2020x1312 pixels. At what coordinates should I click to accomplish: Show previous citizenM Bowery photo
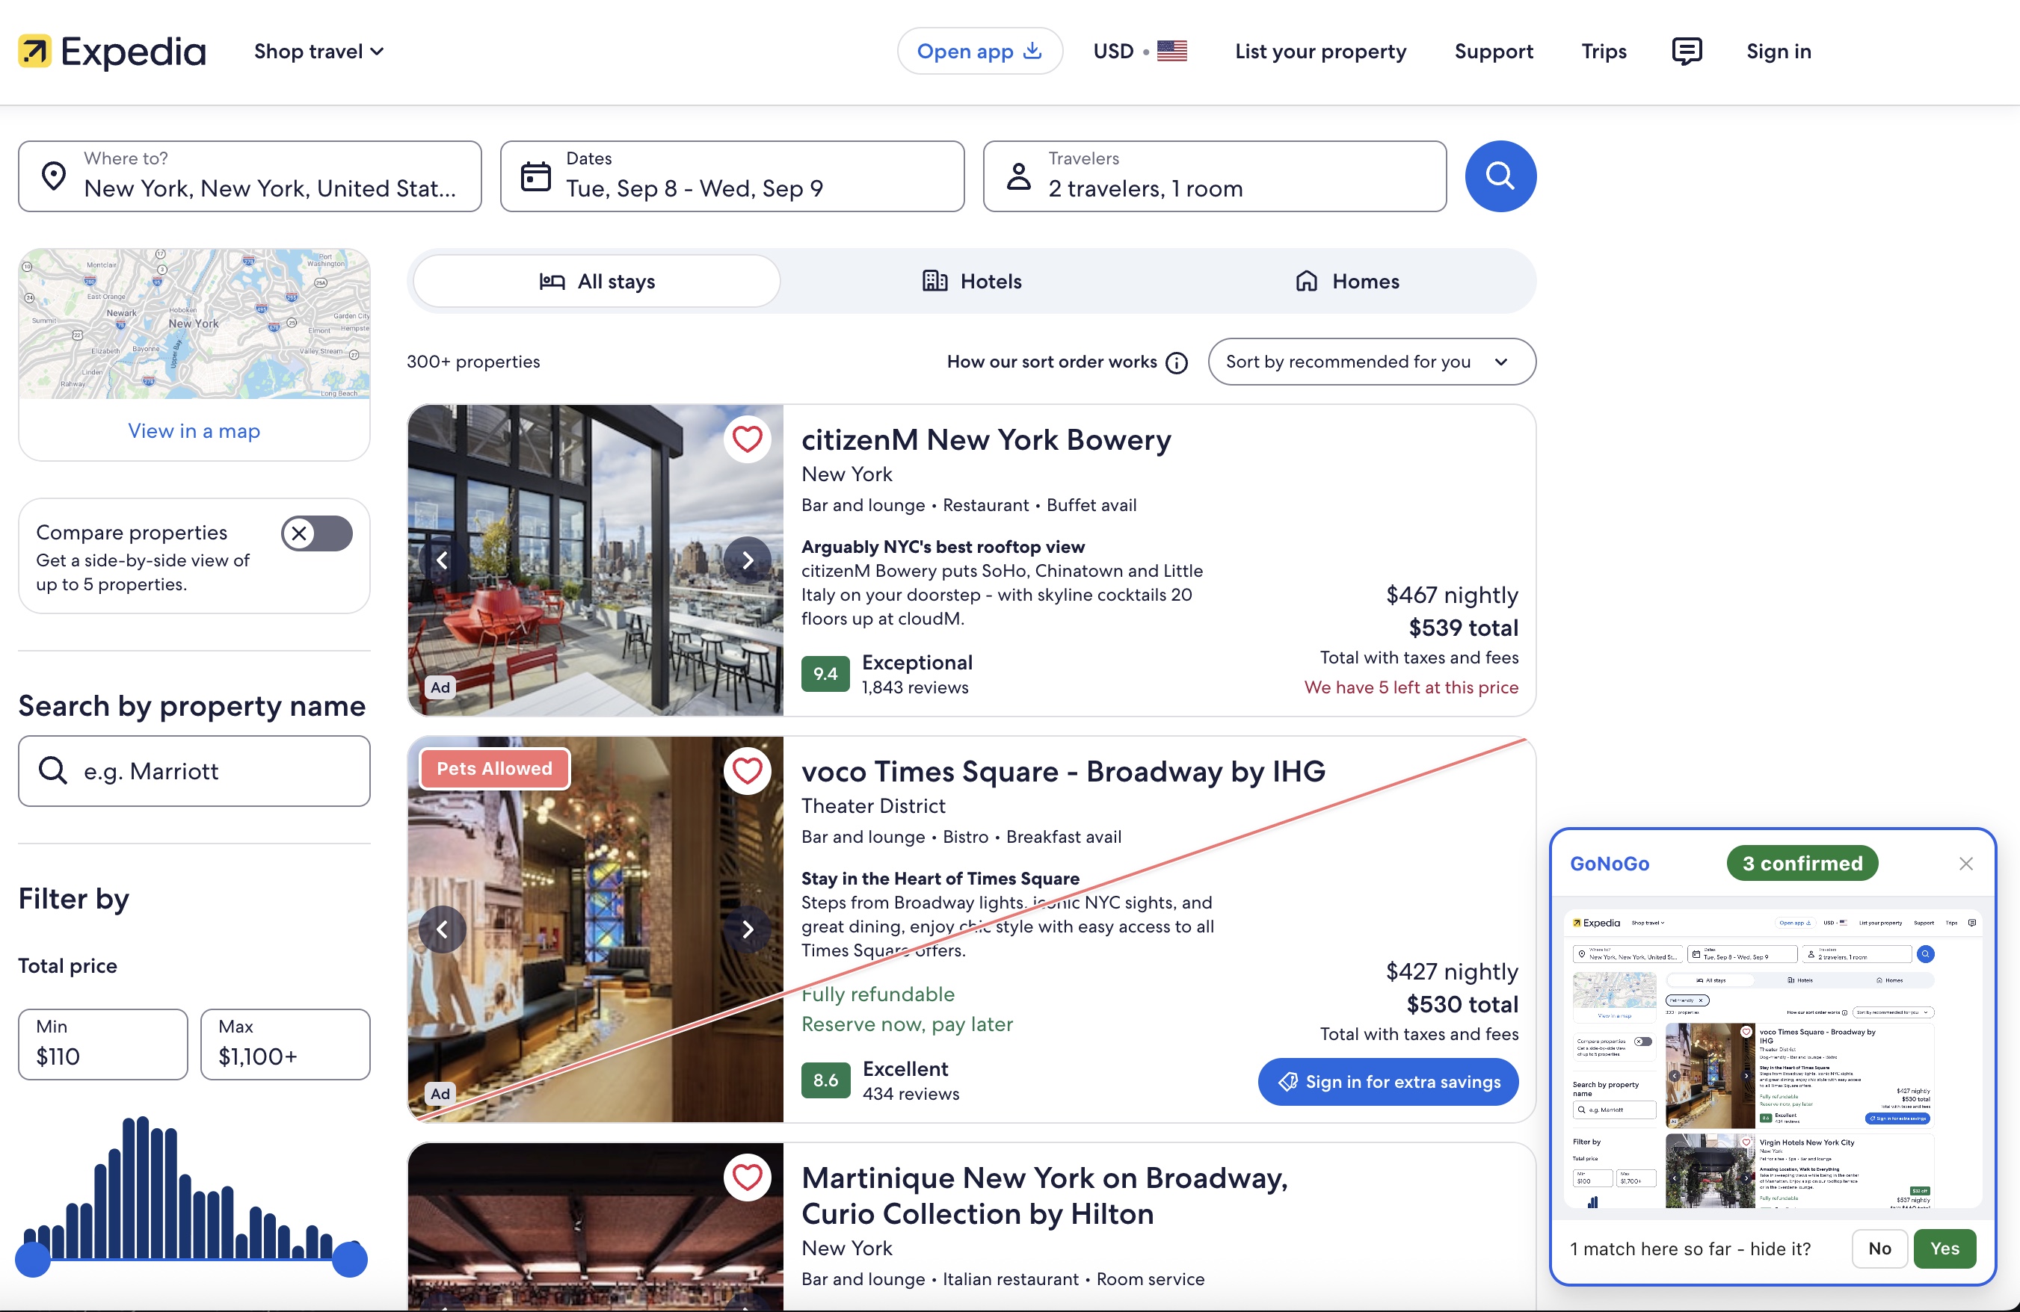click(x=442, y=560)
